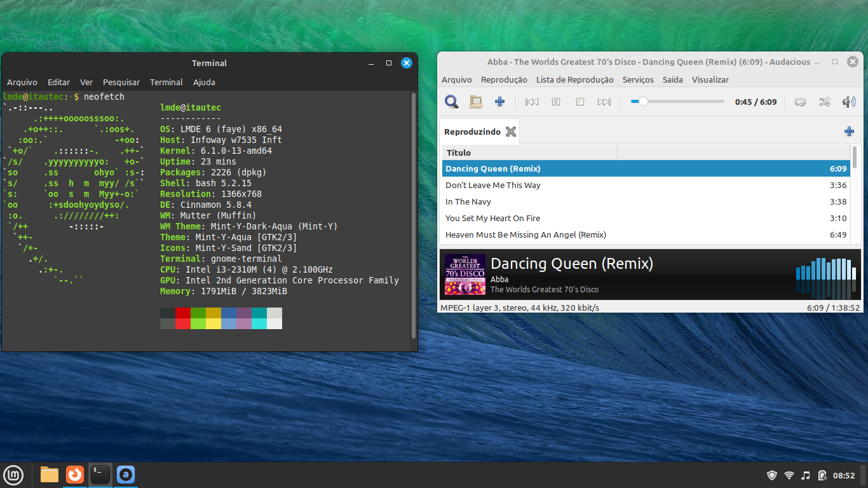
Task: Click the Terminal window scrollbar
Action: click(414, 216)
